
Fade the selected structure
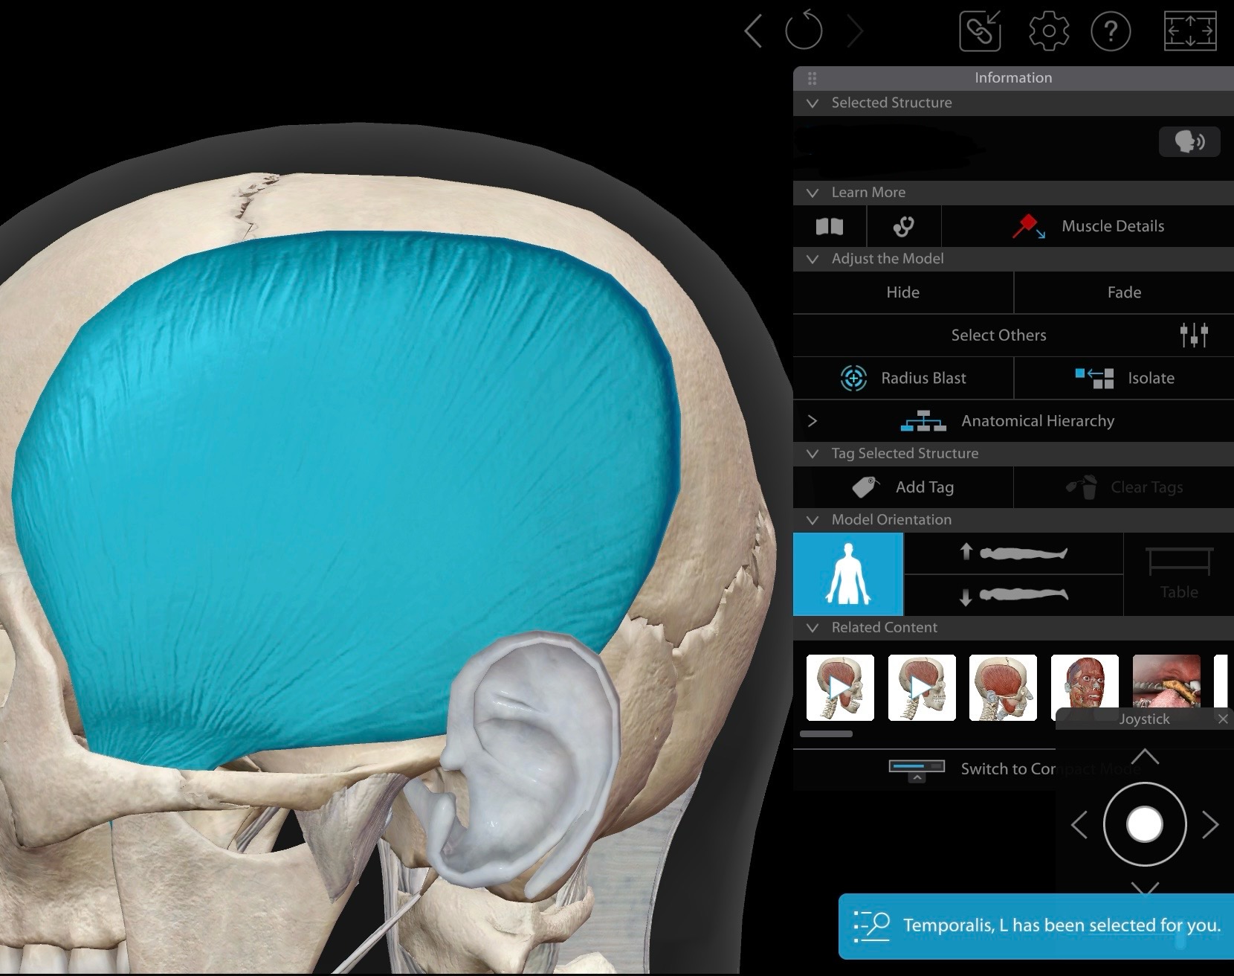pyautogui.click(x=1124, y=292)
